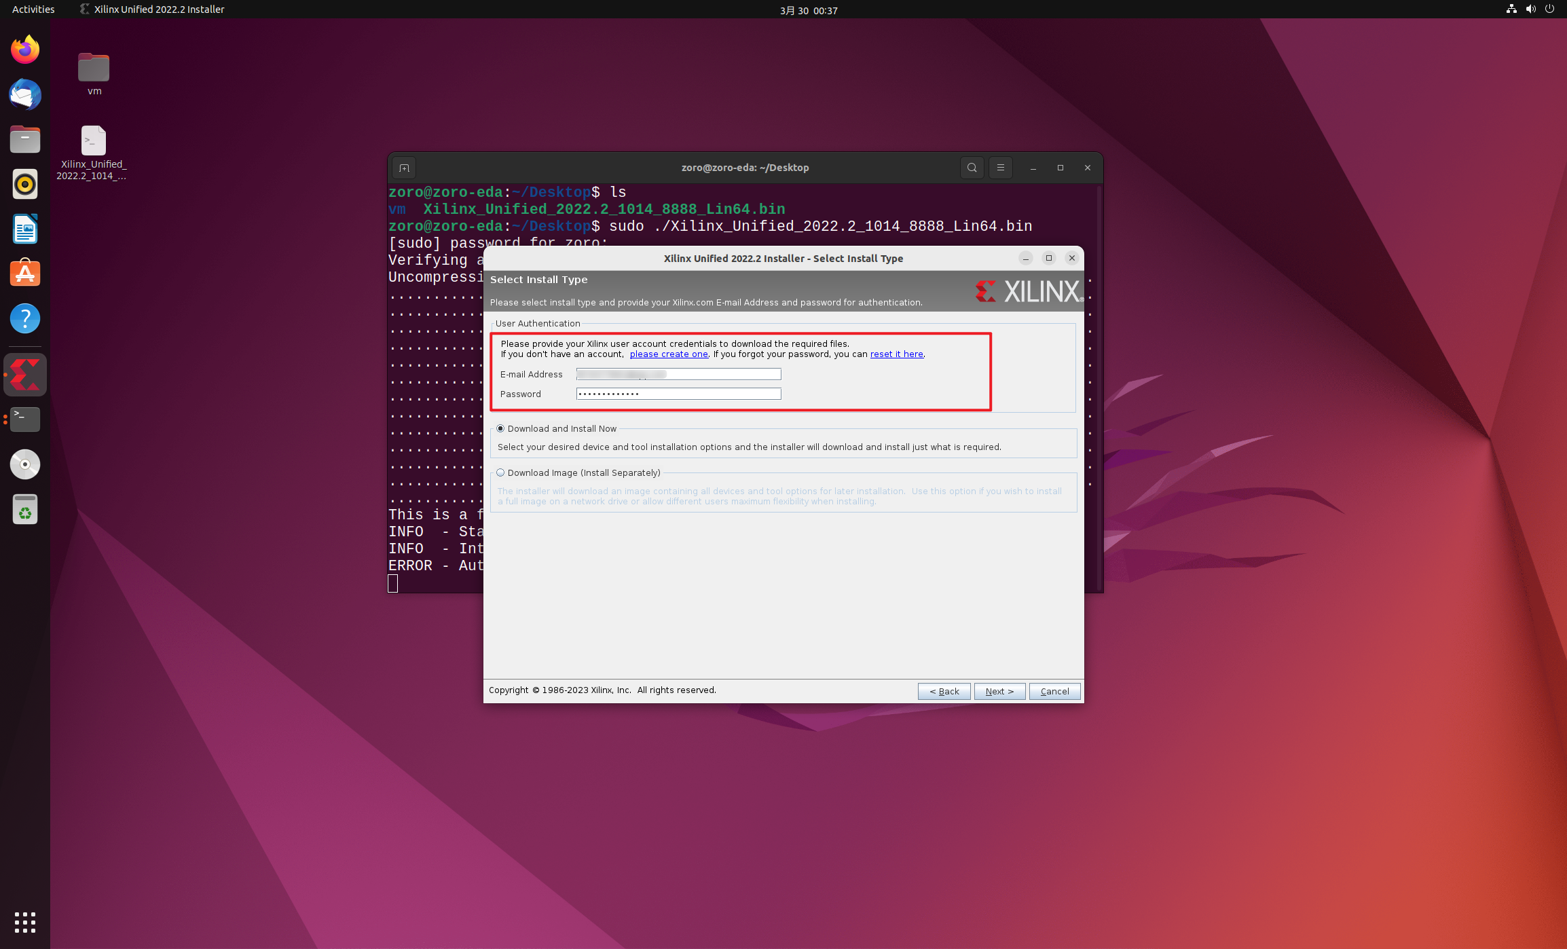Screen dimensions: 1567x949
Task: Open the power menu icon in top bar
Action: [1549, 10]
